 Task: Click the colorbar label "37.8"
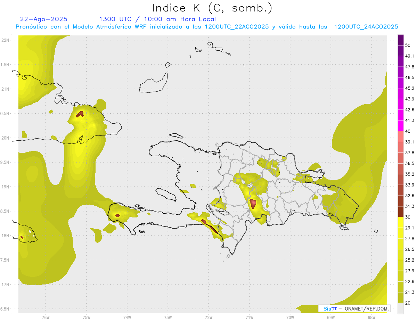coord(410,152)
